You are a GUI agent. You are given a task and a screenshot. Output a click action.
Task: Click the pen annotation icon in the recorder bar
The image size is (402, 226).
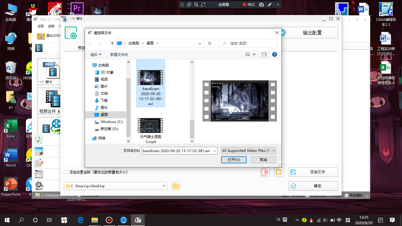(x=270, y=4)
